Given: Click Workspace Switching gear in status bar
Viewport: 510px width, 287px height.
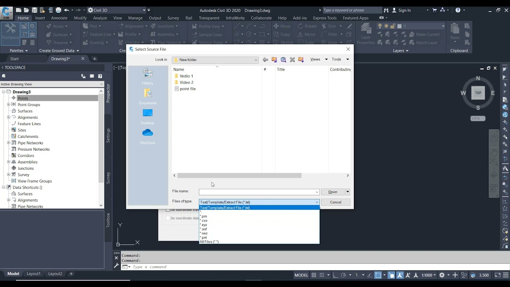Looking at the screenshot, I should (441, 275).
